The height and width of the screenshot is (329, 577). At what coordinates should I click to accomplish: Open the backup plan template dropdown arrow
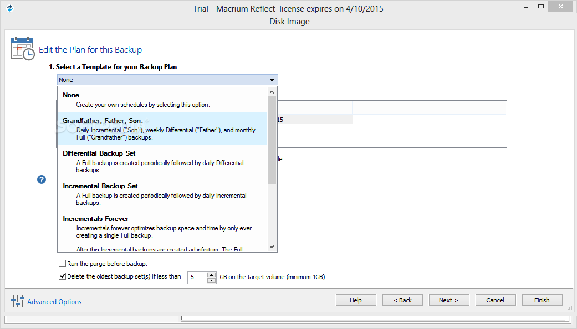(272, 80)
